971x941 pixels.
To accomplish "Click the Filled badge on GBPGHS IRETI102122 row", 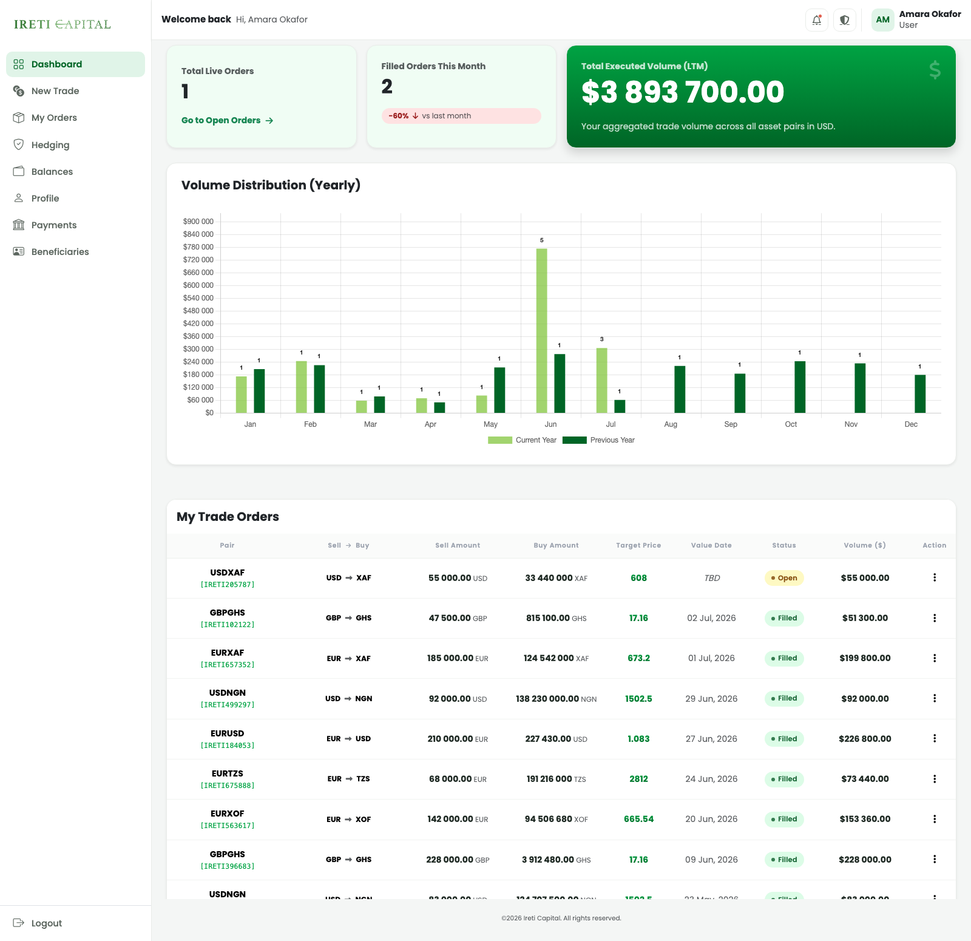I will click(784, 618).
